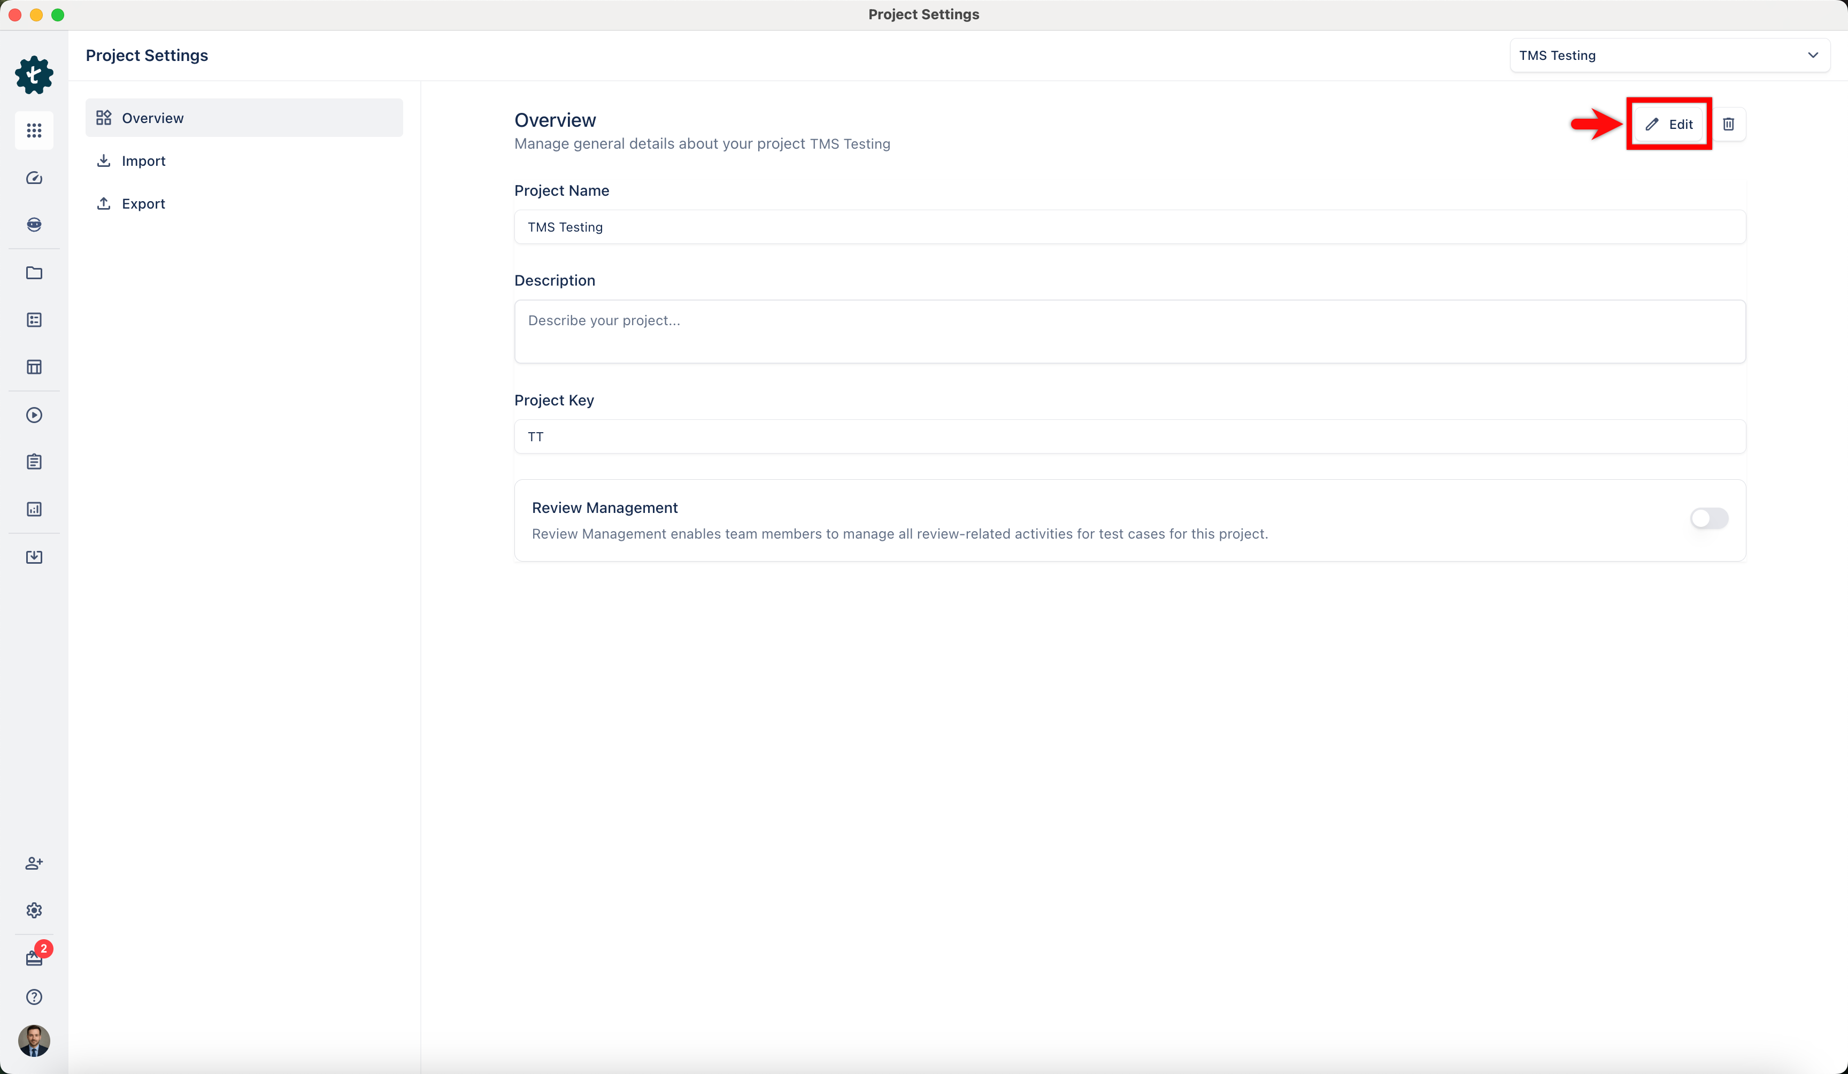Open the dashboard gauge icon
1848x1074 pixels.
tap(34, 178)
